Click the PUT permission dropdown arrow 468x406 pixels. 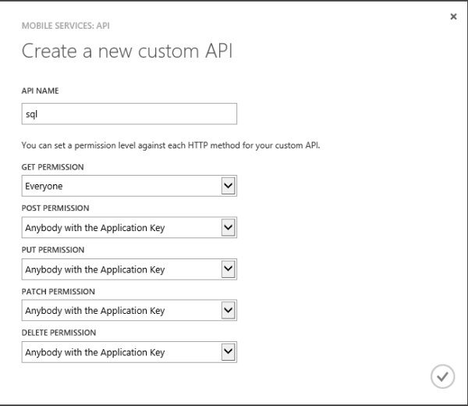coord(228,269)
